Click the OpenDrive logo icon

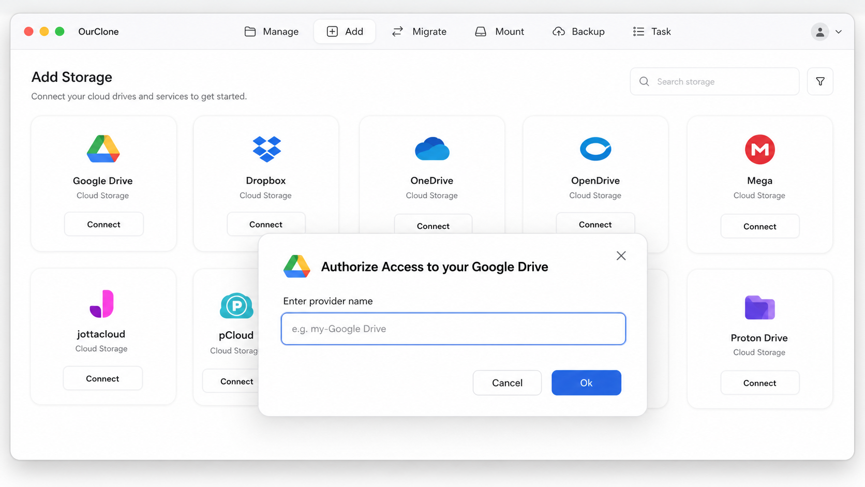point(595,149)
